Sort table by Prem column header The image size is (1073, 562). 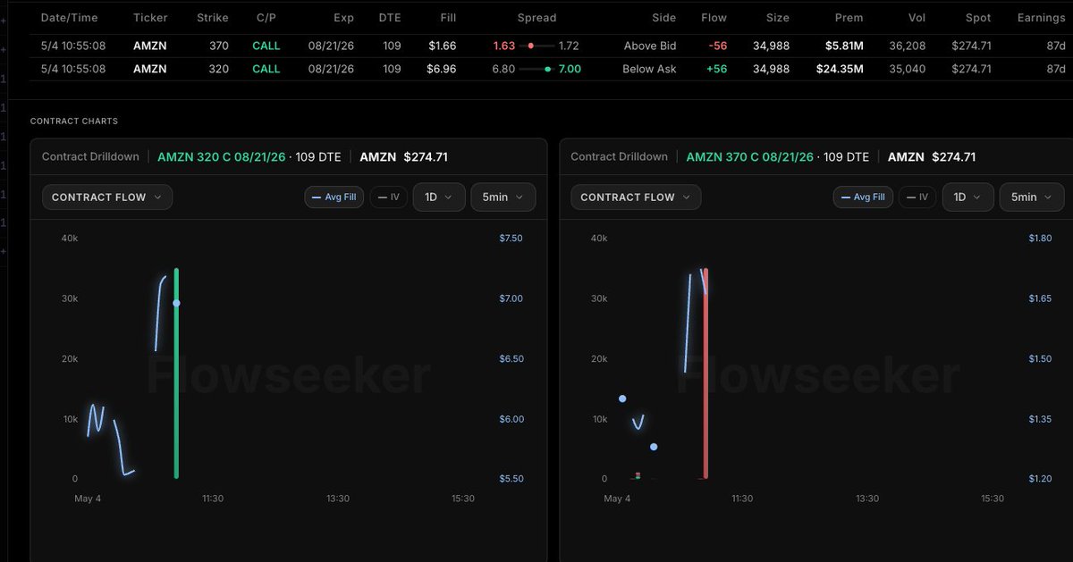click(x=849, y=18)
